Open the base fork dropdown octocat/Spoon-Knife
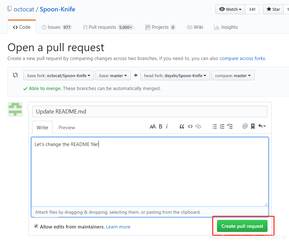The image size is (289, 243). click(x=59, y=76)
